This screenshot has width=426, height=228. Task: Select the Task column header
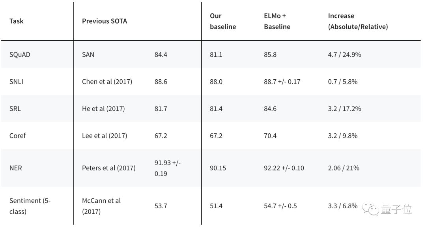click(17, 21)
